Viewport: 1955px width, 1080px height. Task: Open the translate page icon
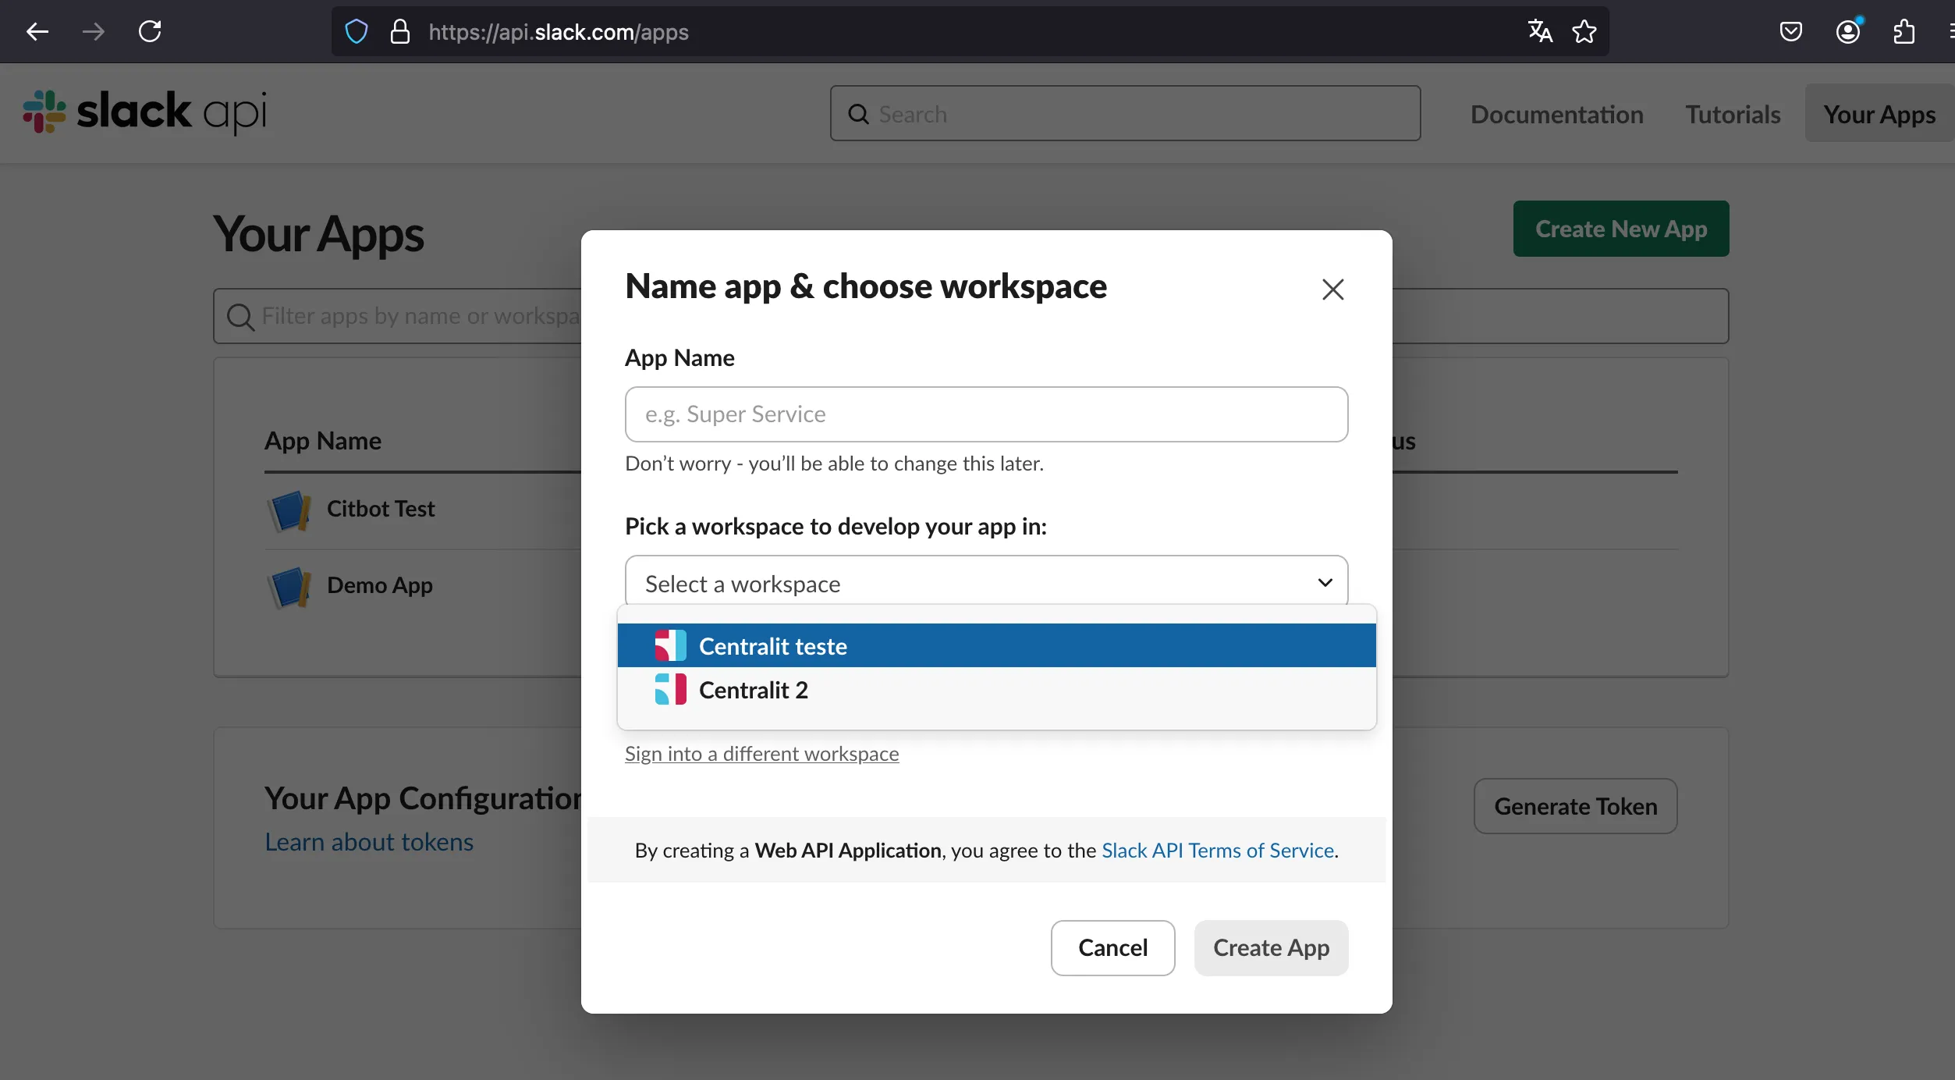pyautogui.click(x=1540, y=32)
